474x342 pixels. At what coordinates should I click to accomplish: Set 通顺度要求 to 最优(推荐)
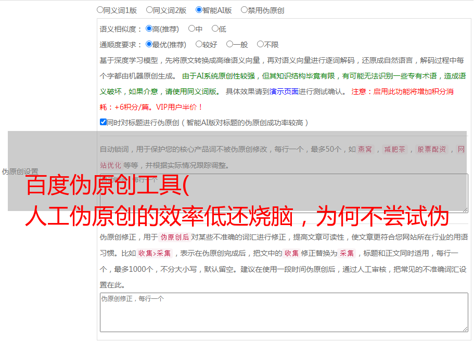click(x=149, y=44)
